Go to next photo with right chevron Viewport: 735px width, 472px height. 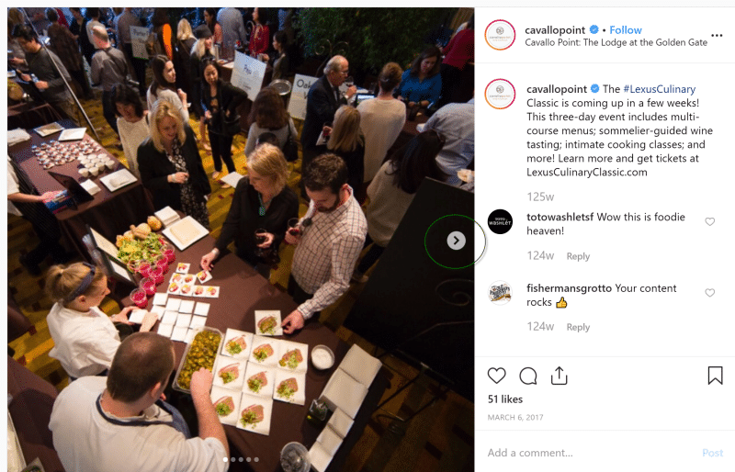click(456, 241)
